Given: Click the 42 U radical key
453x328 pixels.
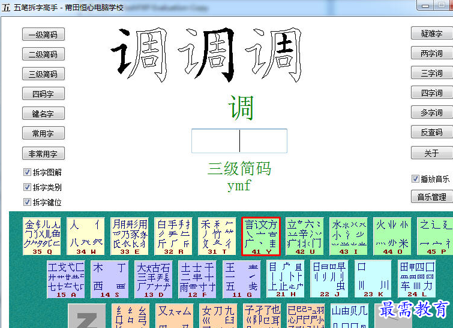Looking at the screenshot, I should pyautogui.click(x=305, y=236).
